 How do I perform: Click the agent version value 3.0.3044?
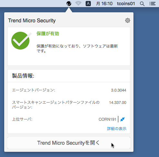click(x=119, y=90)
